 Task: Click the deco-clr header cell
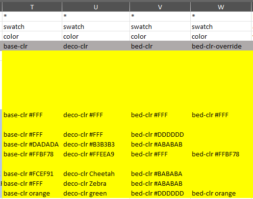tap(96, 46)
